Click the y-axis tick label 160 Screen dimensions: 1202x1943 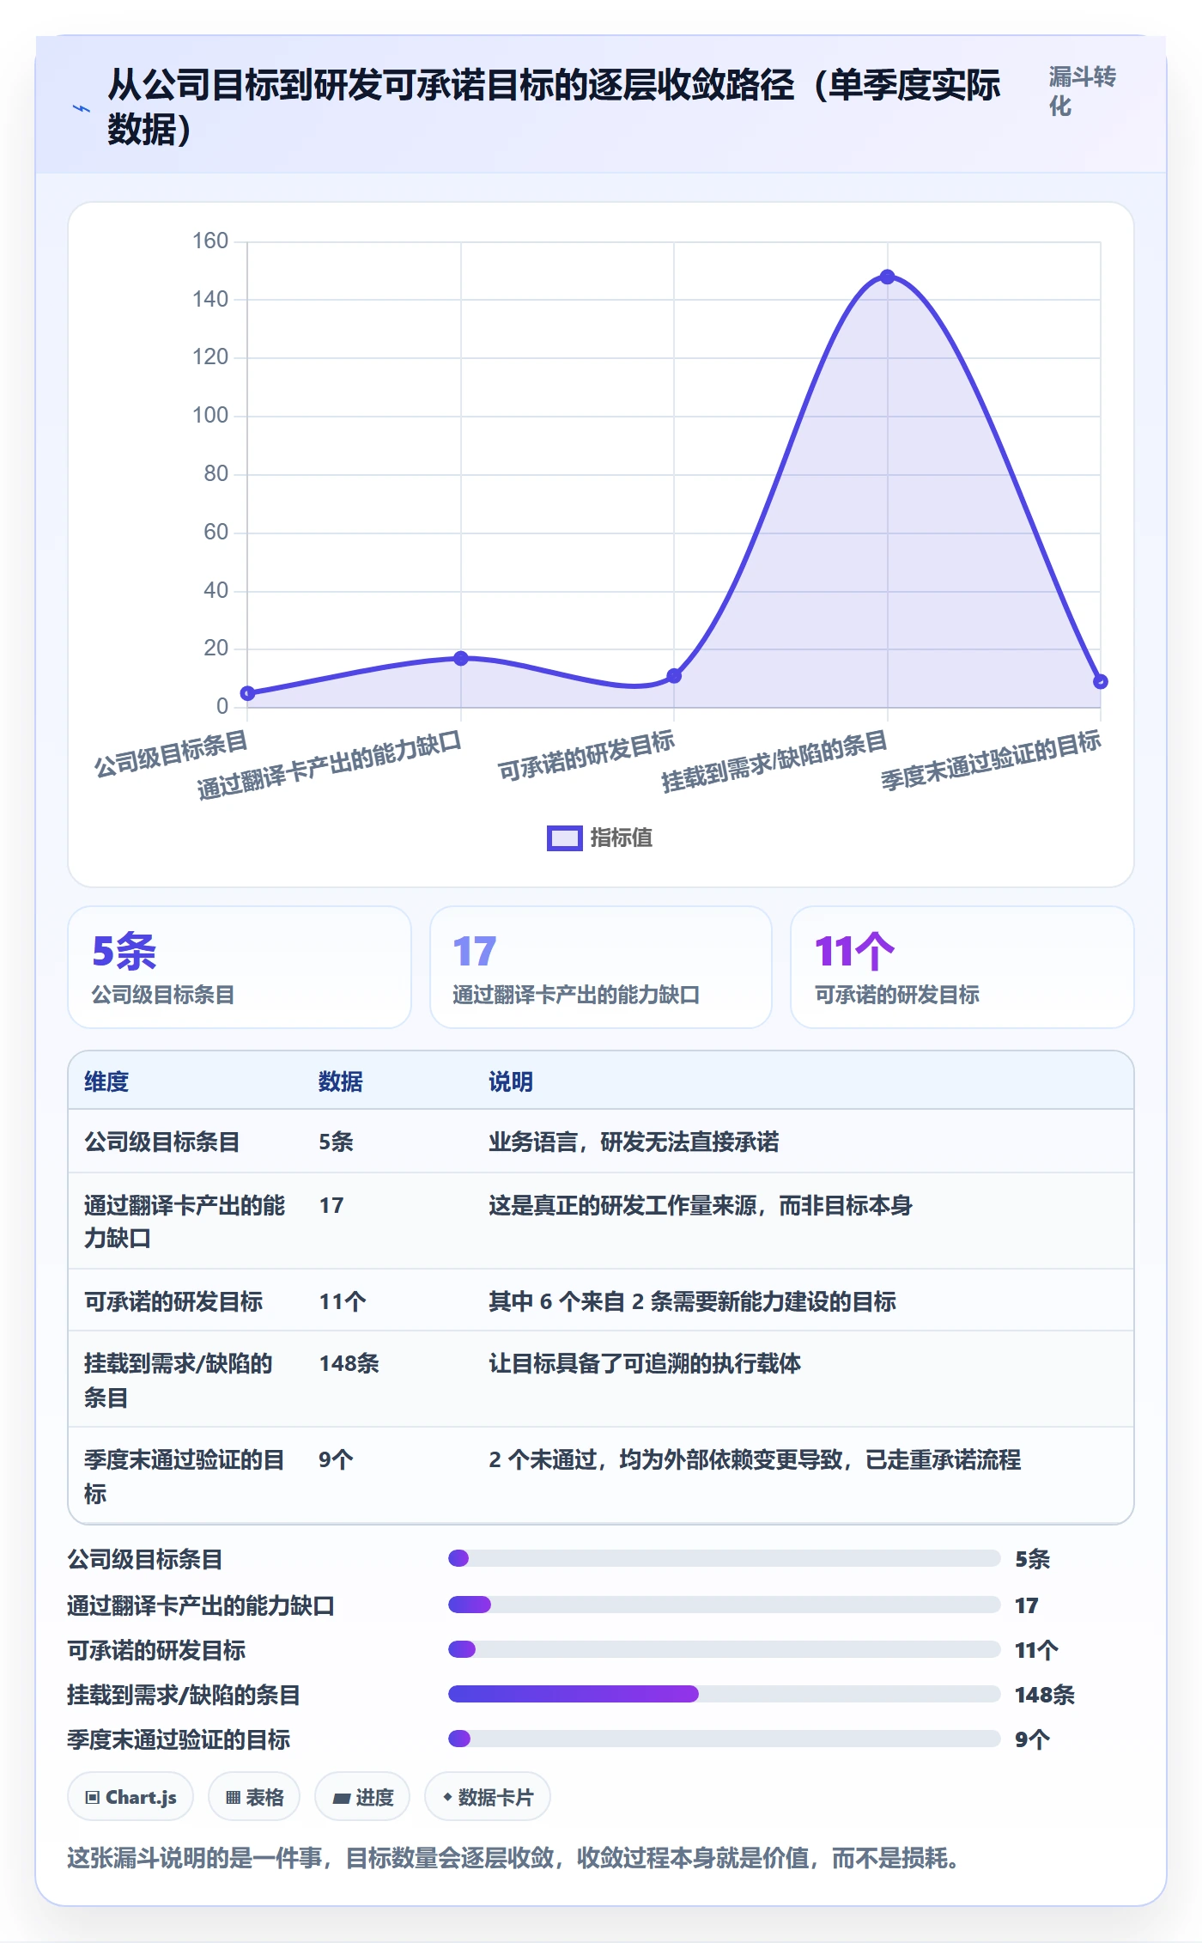point(210,241)
